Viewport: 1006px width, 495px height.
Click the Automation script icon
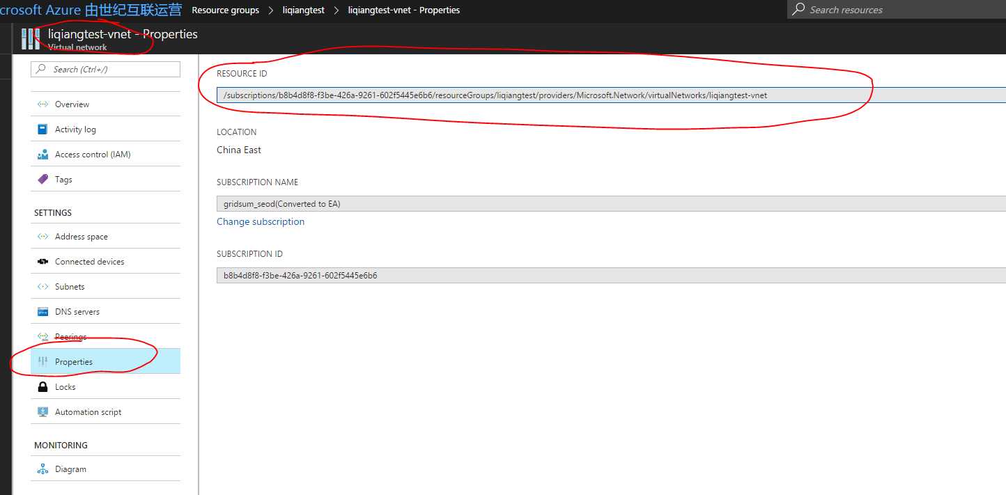coord(42,411)
